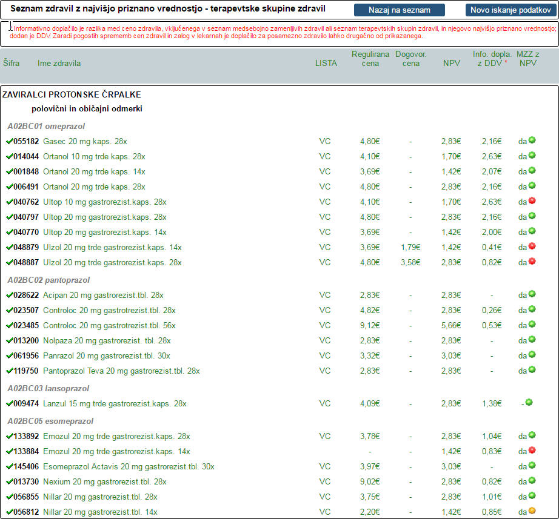The image size is (559, 519).
Task: Click green checkmark beside code 013730
Action: (9, 481)
